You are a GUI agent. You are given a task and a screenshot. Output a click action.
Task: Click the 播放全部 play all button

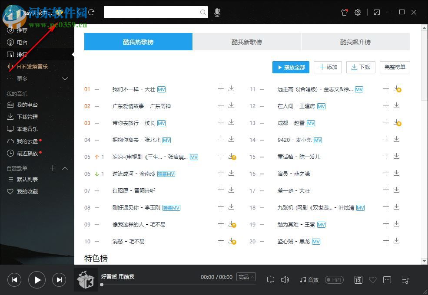(x=291, y=67)
